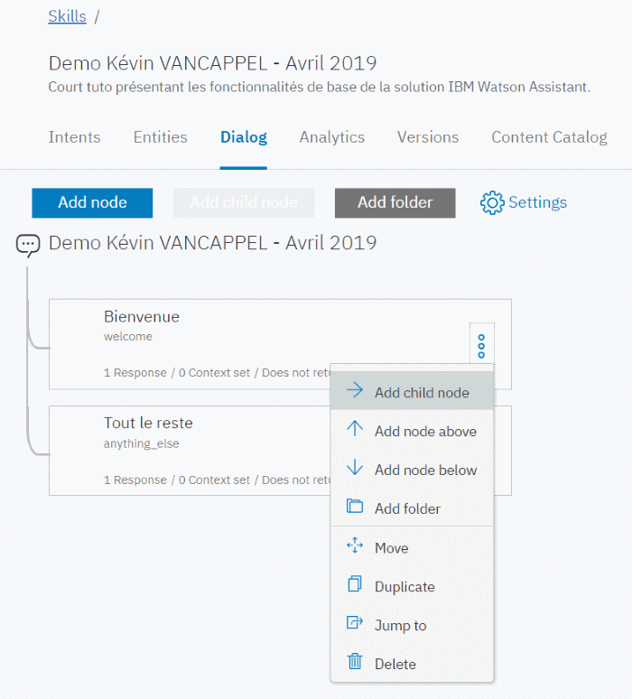Click the up arrow icon beside Add node above
This screenshot has width=632, height=699.
click(355, 428)
